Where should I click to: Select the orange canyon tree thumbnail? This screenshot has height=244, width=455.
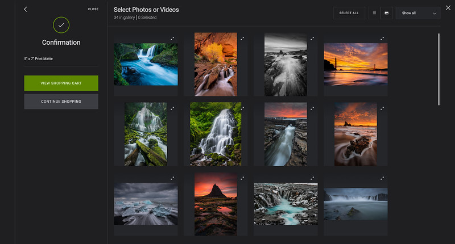[216, 64]
